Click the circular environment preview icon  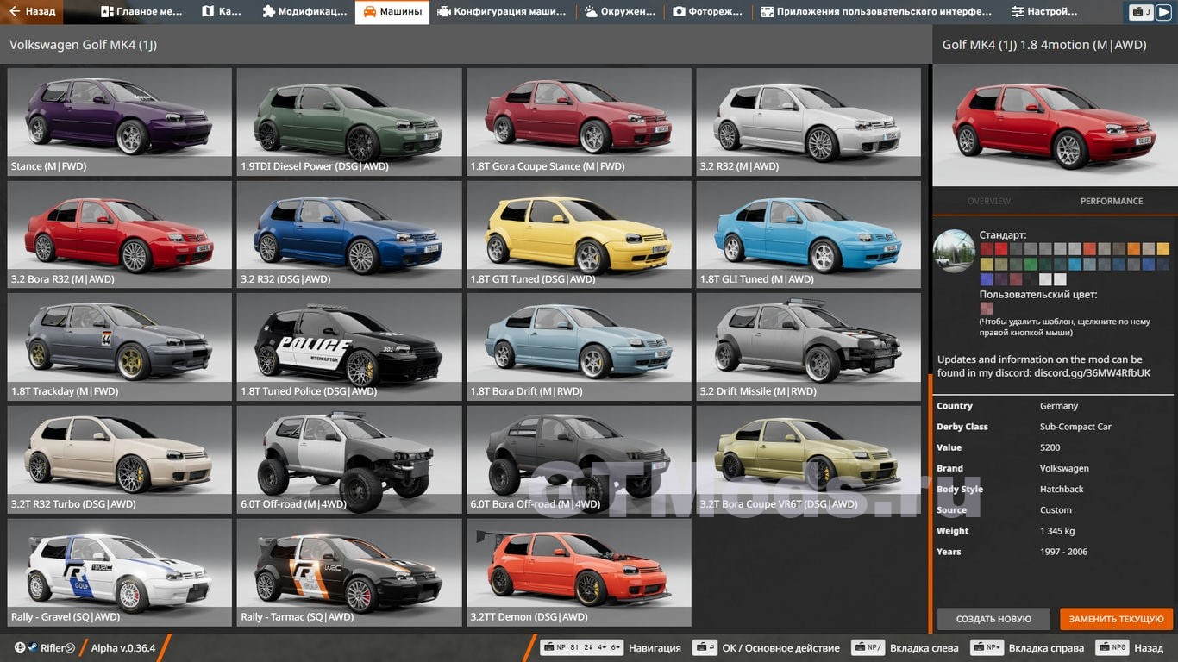coord(954,252)
